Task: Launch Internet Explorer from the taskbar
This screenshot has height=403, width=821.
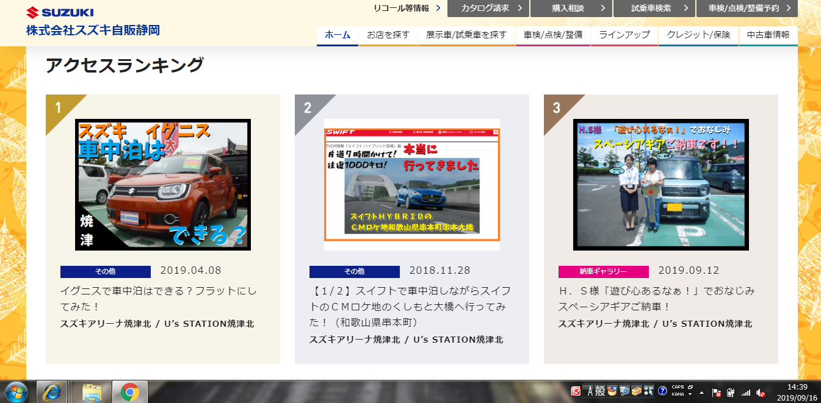Action: (x=52, y=392)
